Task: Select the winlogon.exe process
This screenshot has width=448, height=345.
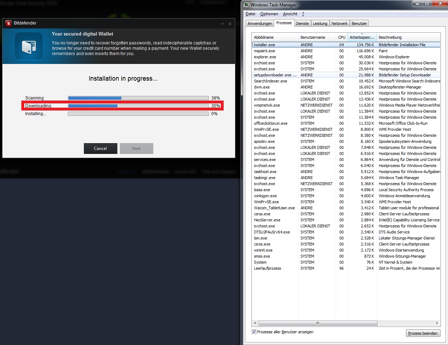Action: (346, 196)
